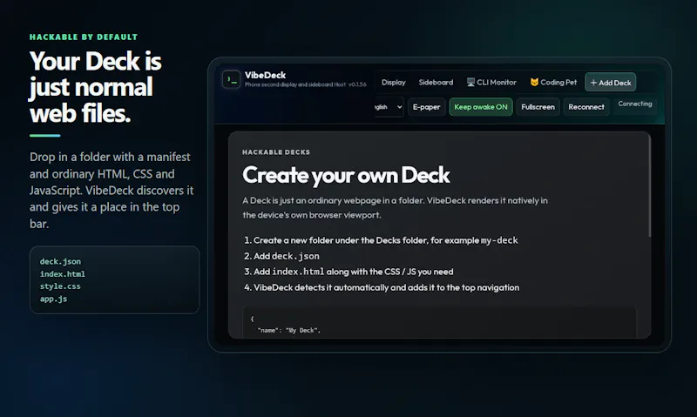The width and height of the screenshot is (697, 417).
Task: Click the E-paper button
Action: [x=426, y=107]
